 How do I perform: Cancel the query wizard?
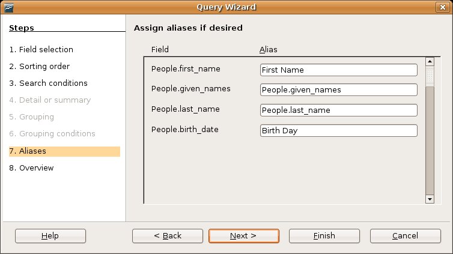pos(406,236)
